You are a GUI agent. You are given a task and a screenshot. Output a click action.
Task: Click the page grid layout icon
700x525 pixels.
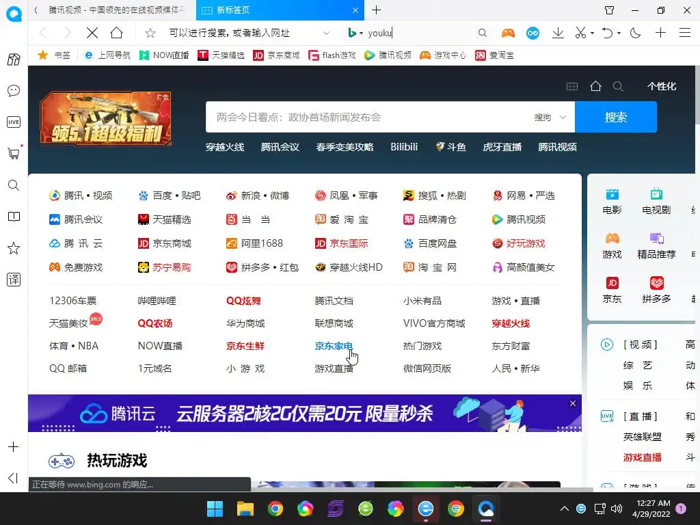(x=572, y=86)
